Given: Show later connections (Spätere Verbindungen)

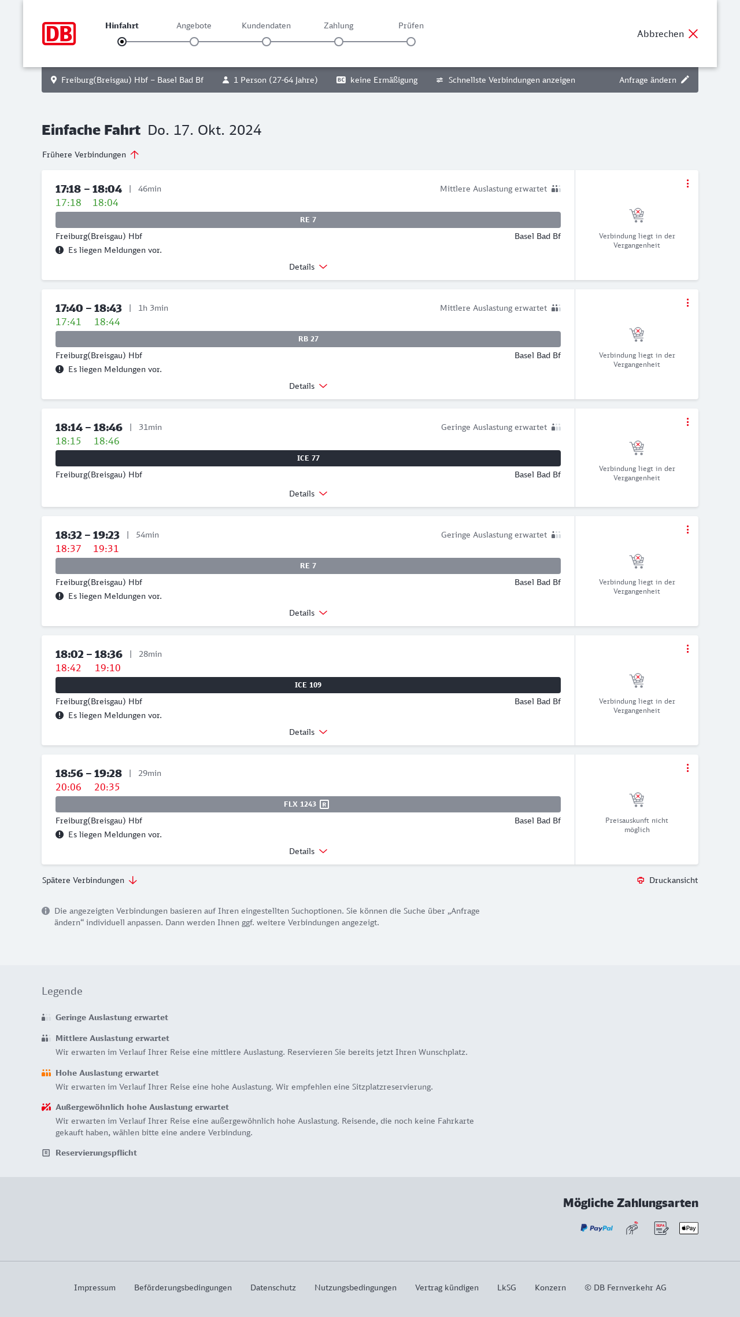Looking at the screenshot, I should (x=90, y=880).
